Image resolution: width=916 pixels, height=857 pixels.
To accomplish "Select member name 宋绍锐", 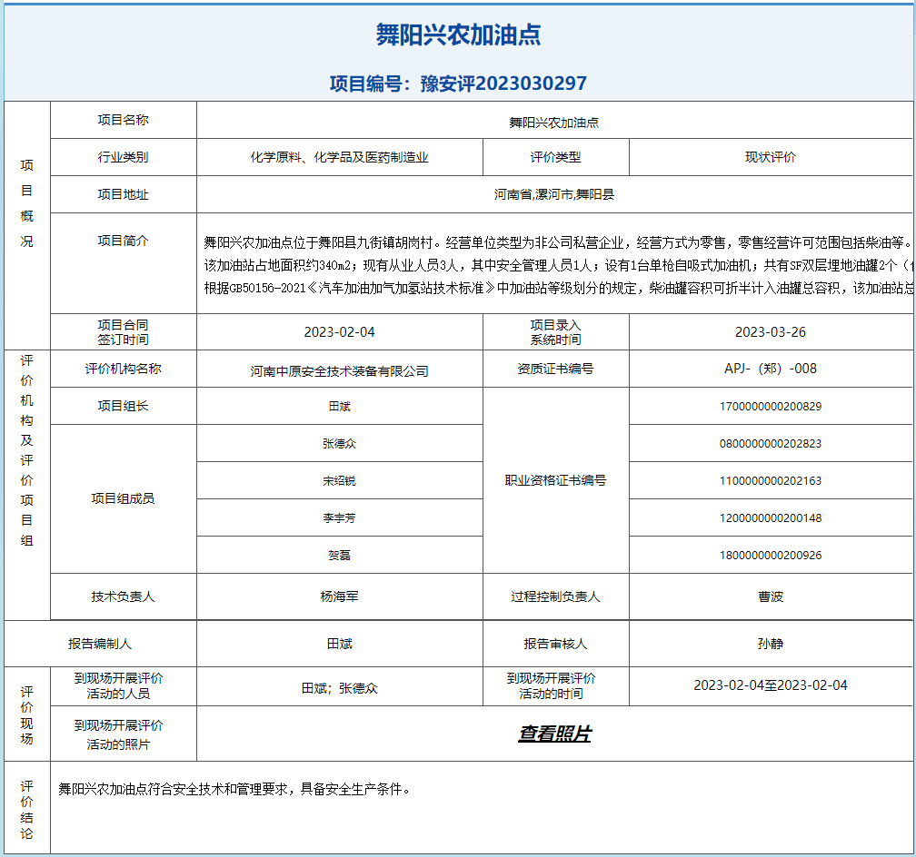I will (x=340, y=480).
